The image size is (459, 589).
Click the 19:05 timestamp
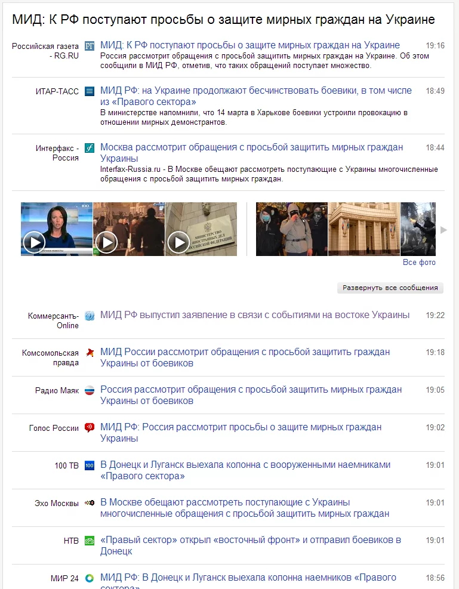point(435,390)
